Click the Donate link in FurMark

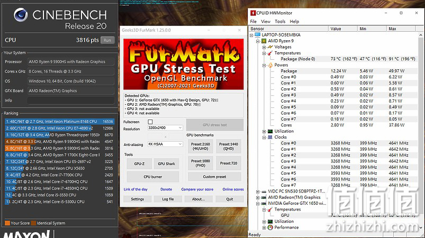pyautogui.click(x=166, y=189)
